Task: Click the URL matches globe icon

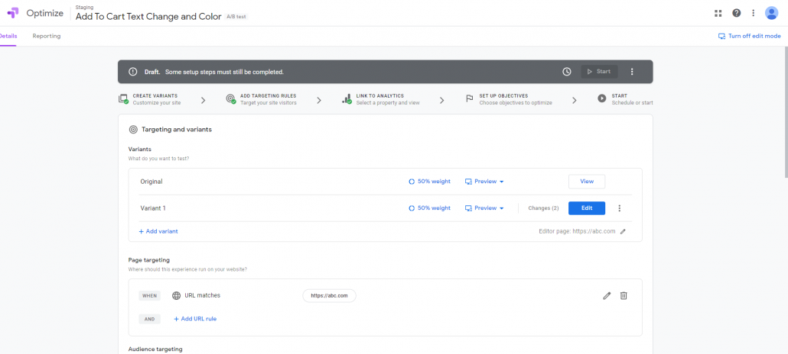Action: point(177,296)
